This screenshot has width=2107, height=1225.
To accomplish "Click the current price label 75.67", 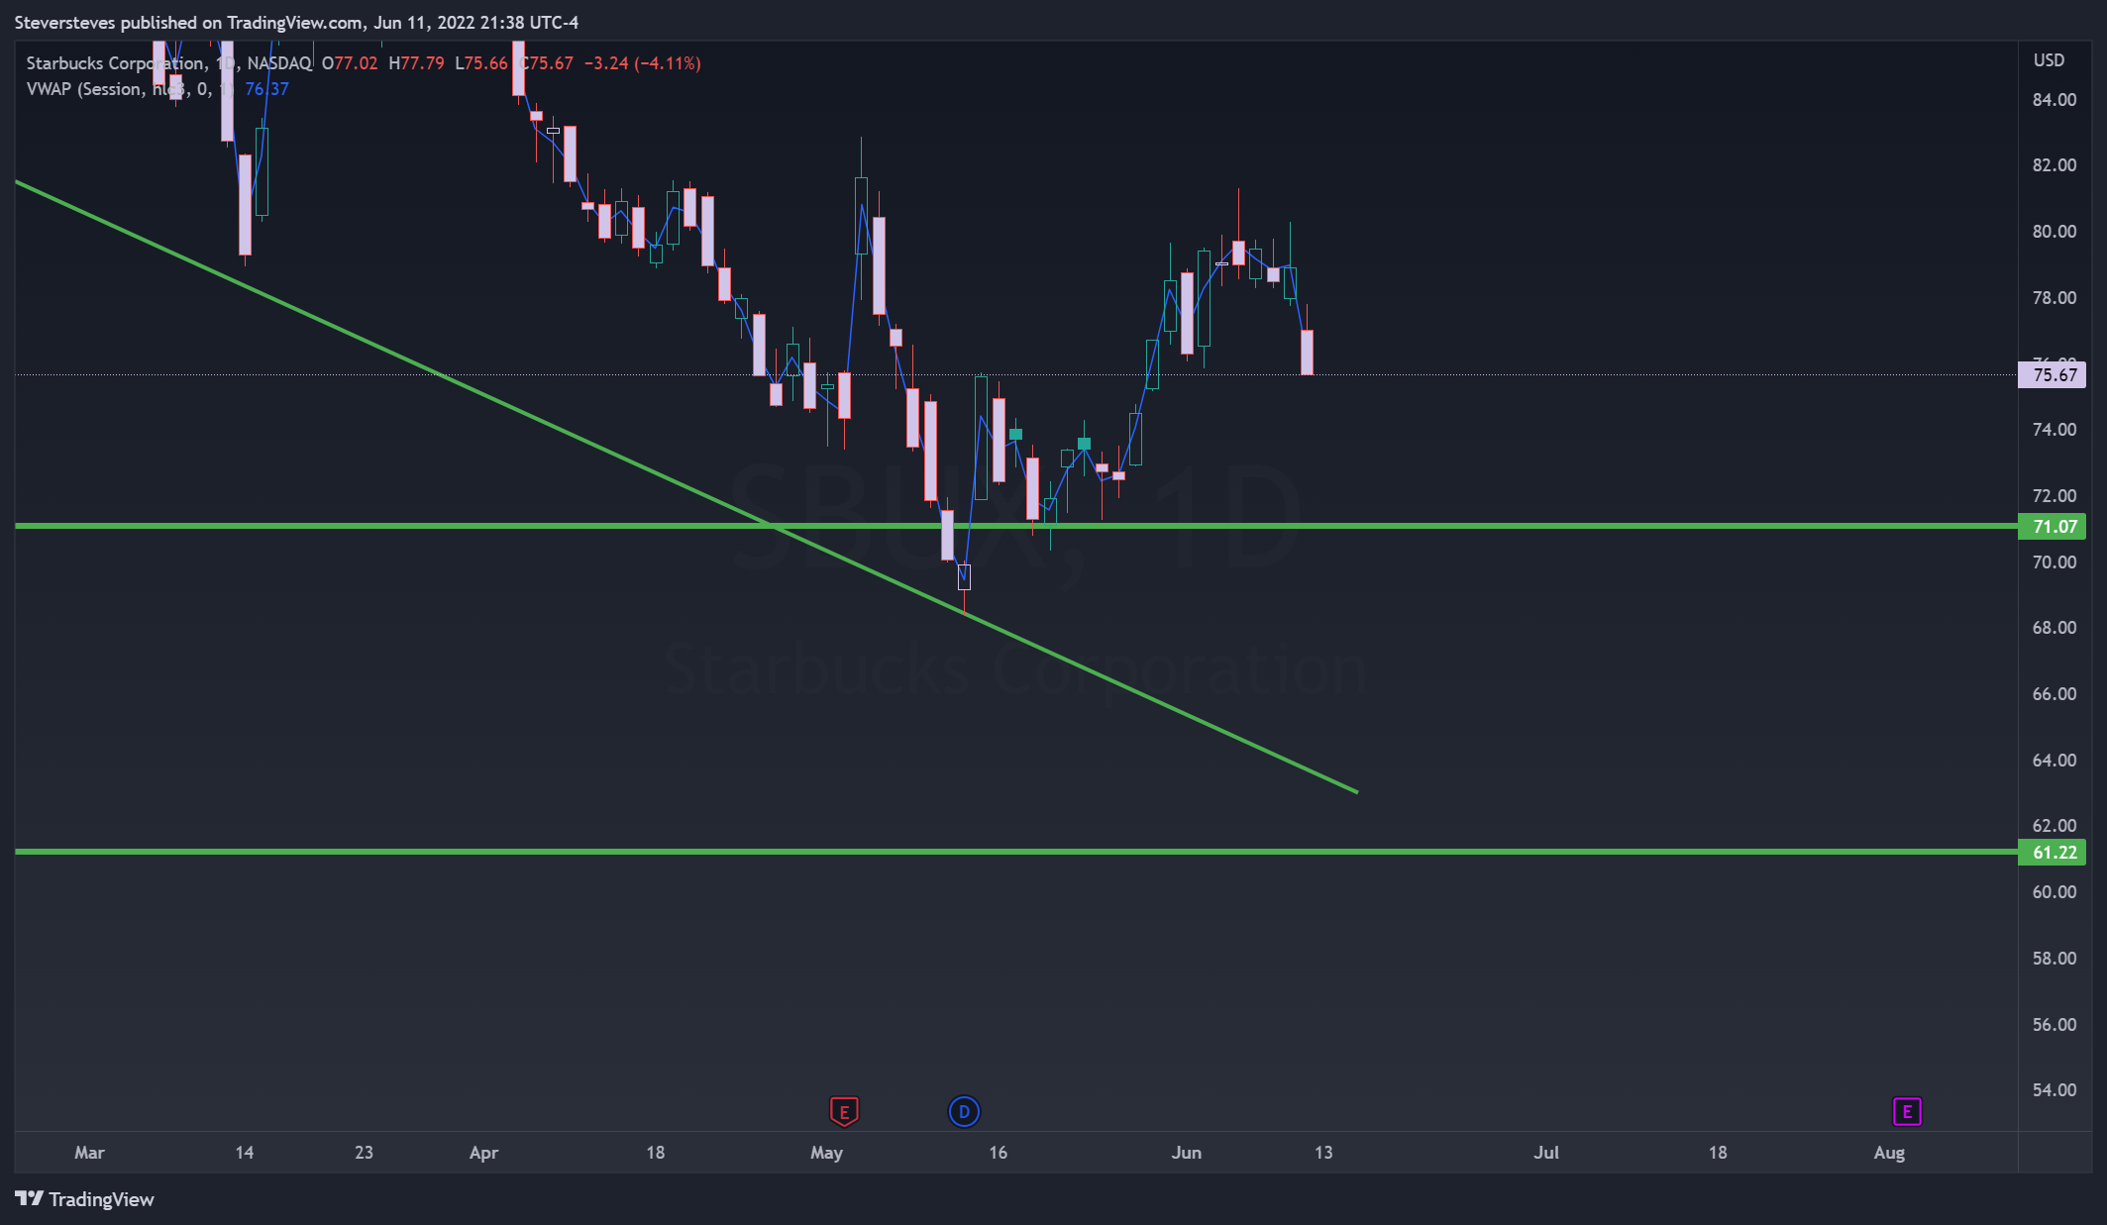I will [2052, 375].
